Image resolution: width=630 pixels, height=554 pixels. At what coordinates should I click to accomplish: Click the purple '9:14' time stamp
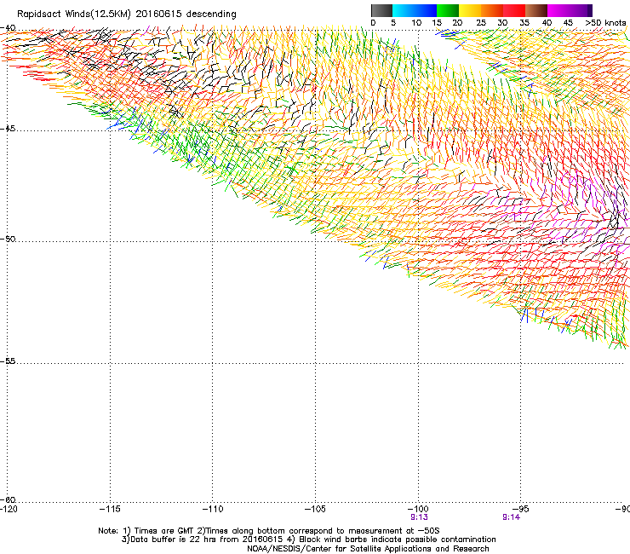point(511,517)
